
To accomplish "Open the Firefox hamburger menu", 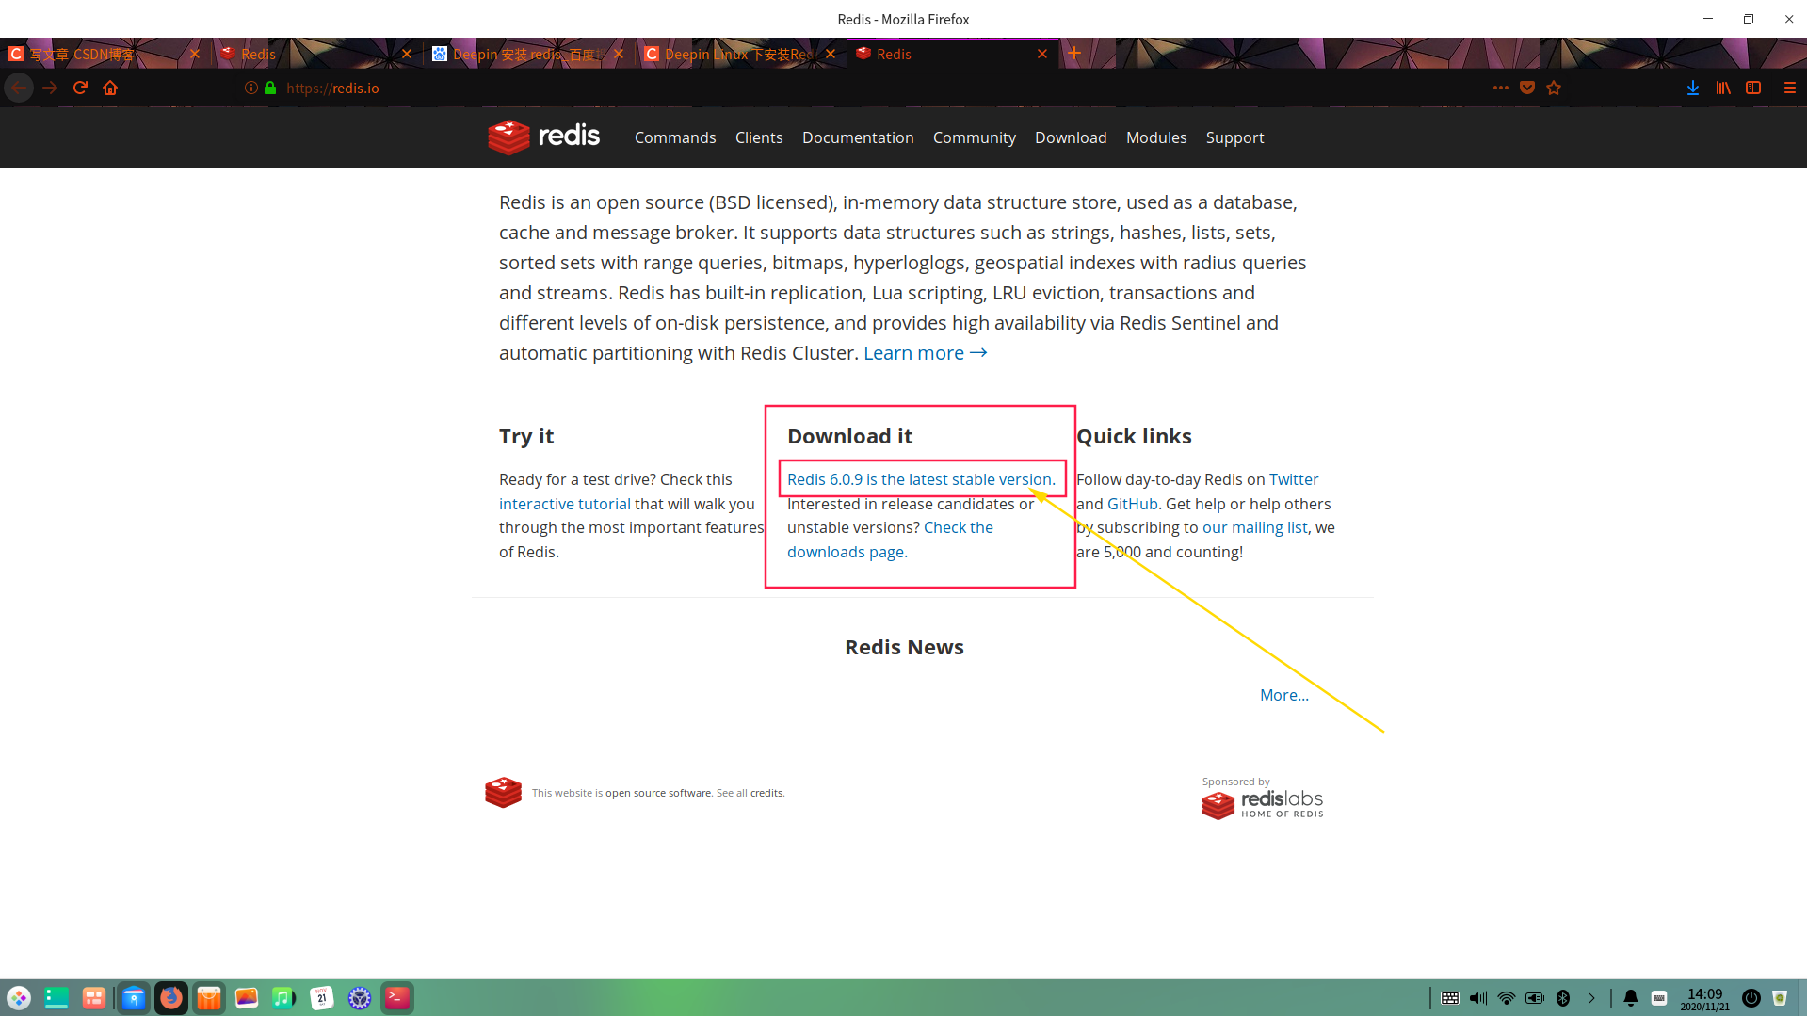I will coord(1790,88).
